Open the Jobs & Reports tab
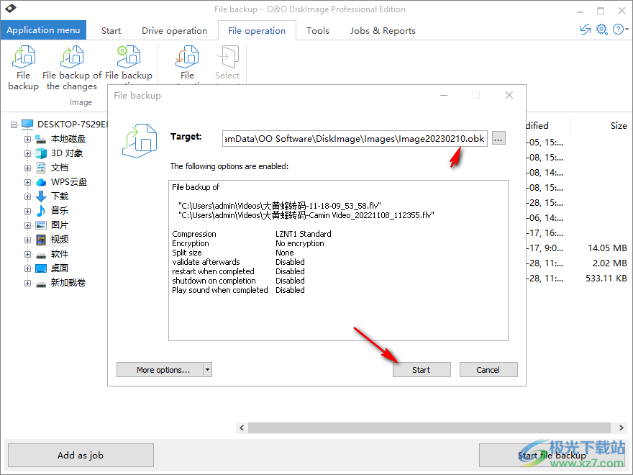This screenshot has width=633, height=475. pyautogui.click(x=382, y=30)
